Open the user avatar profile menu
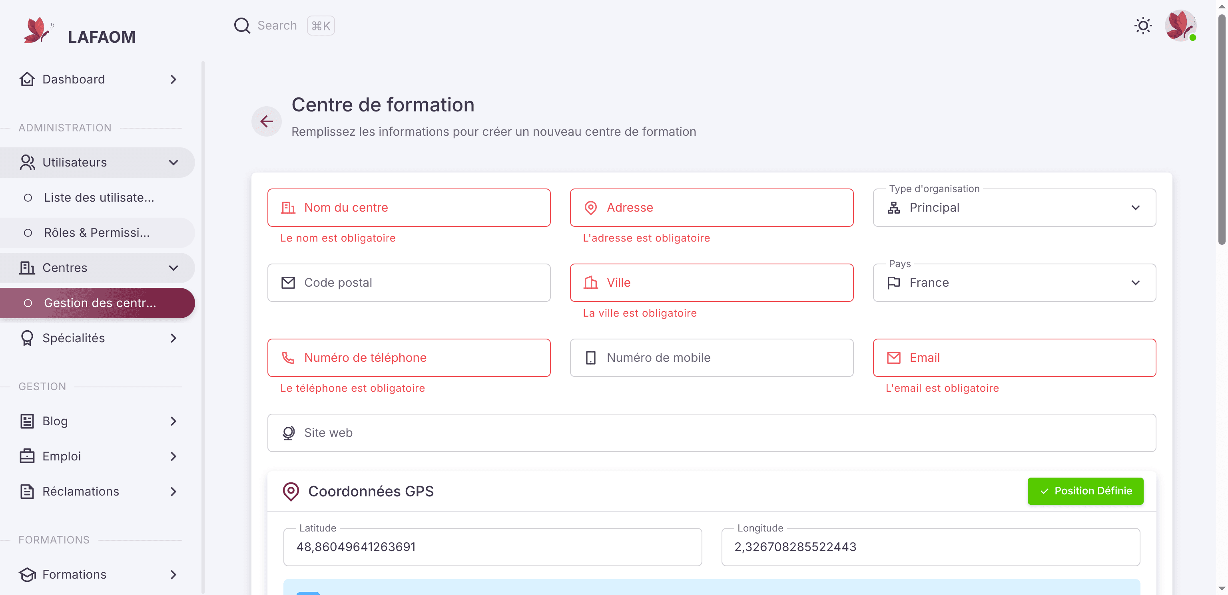This screenshot has width=1228, height=595. 1180,26
